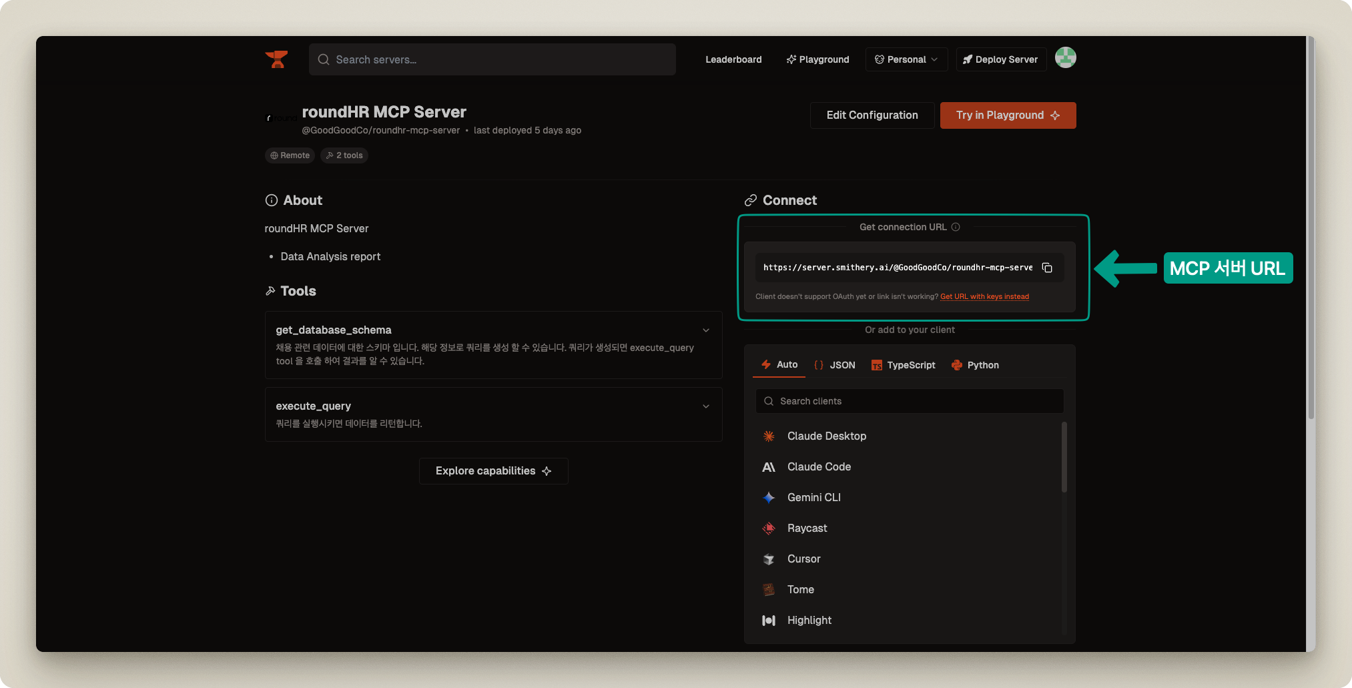Image resolution: width=1352 pixels, height=688 pixels.
Task: Select Claude Code client
Action: click(x=819, y=466)
